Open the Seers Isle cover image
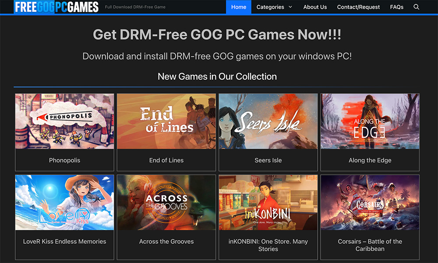The height and width of the screenshot is (263, 438). point(268,121)
